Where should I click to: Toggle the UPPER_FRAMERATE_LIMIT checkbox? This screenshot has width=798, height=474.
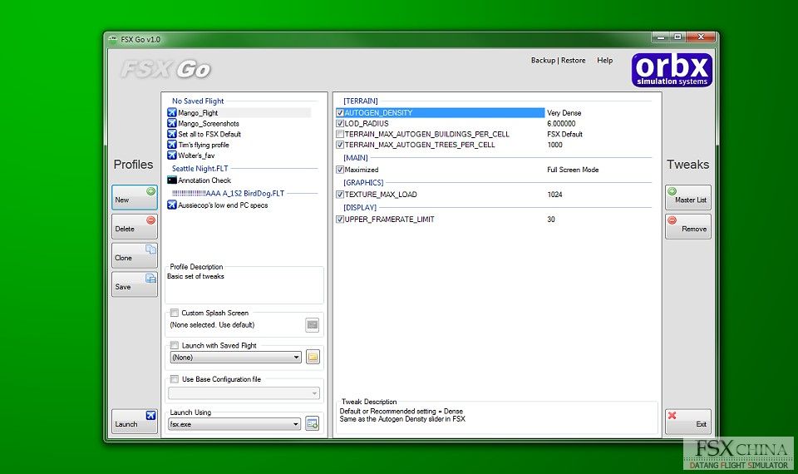[x=340, y=219]
